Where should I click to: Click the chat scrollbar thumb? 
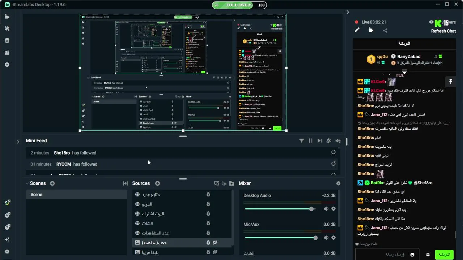[x=455, y=235]
